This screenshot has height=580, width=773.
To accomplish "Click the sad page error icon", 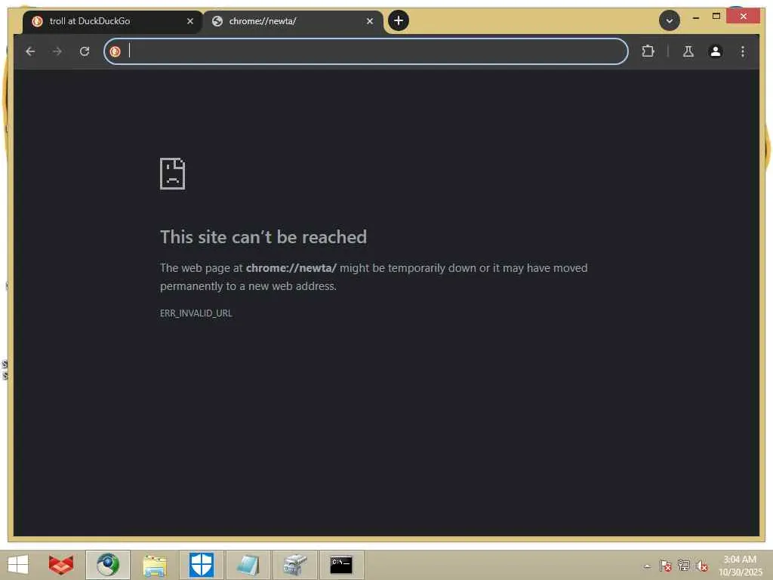I will pos(173,174).
